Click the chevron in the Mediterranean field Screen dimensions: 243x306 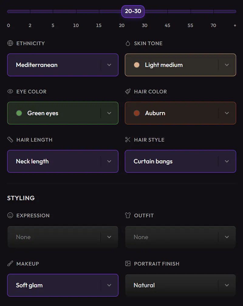pos(109,65)
